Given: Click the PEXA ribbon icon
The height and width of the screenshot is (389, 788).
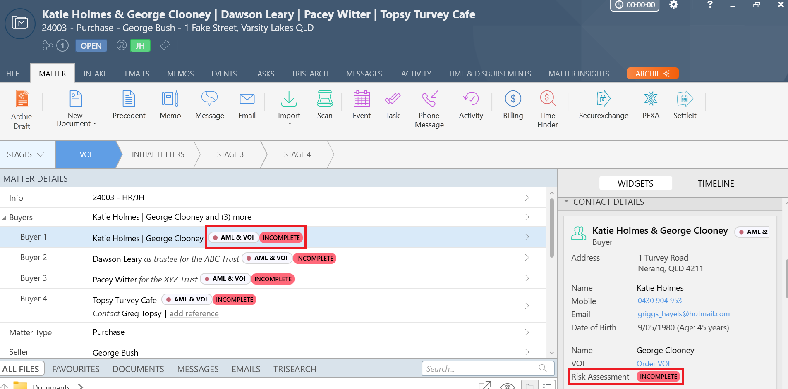Looking at the screenshot, I should click(651, 99).
